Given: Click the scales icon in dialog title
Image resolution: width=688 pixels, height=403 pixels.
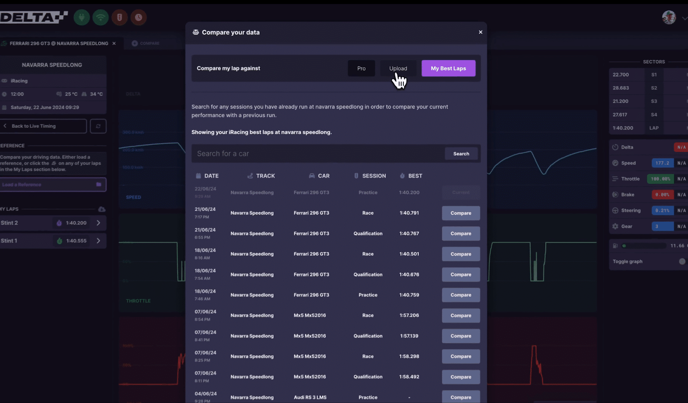Looking at the screenshot, I should (x=196, y=32).
